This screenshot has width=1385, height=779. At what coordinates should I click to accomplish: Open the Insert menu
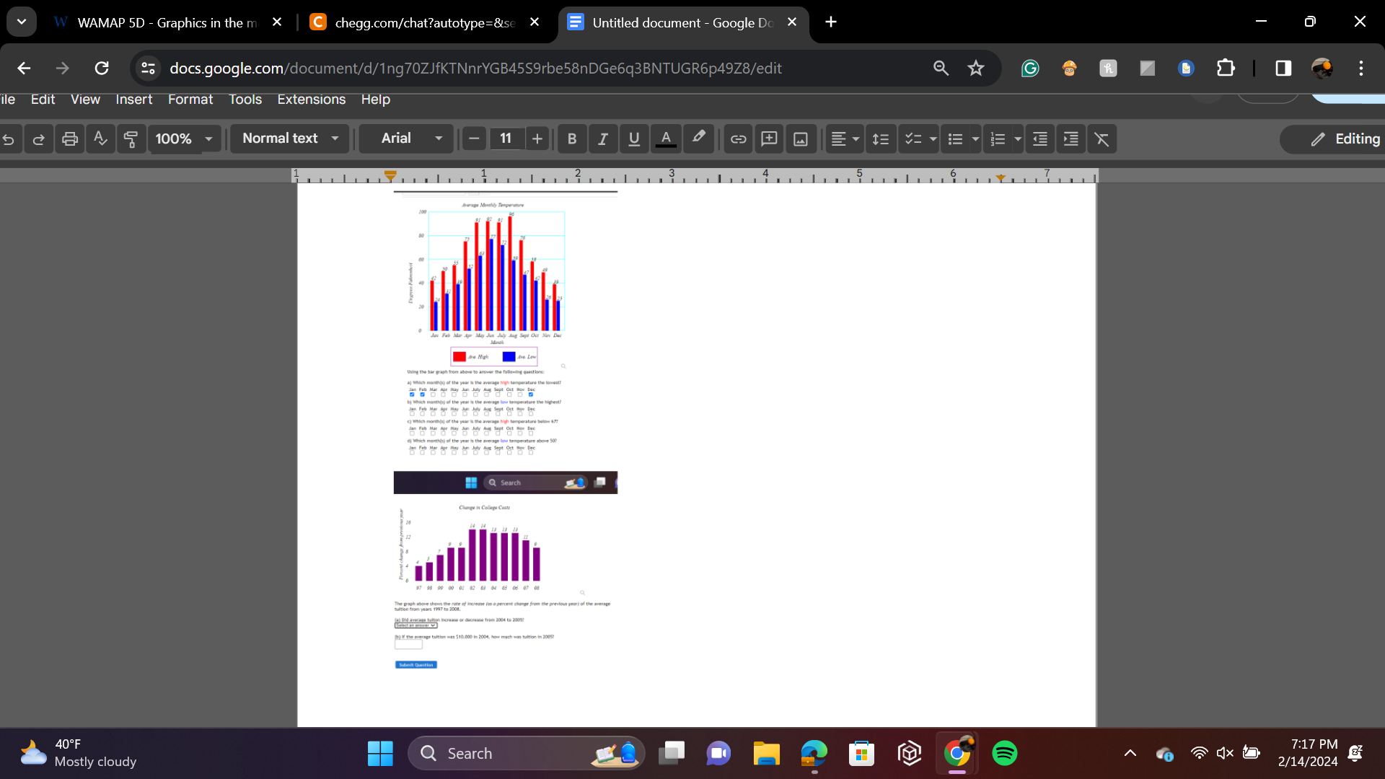133,100
